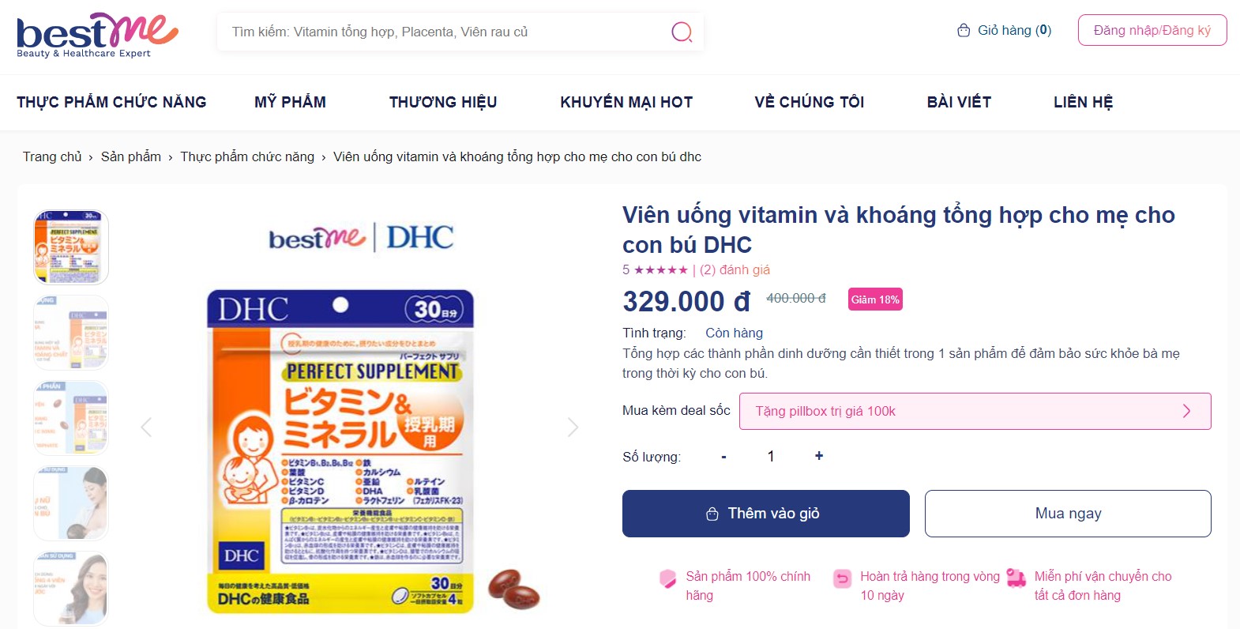1240x629 pixels.
Task: Open the Đăng nhập/Đăng ký link
Action: pyautogui.click(x=1152, y=29)
